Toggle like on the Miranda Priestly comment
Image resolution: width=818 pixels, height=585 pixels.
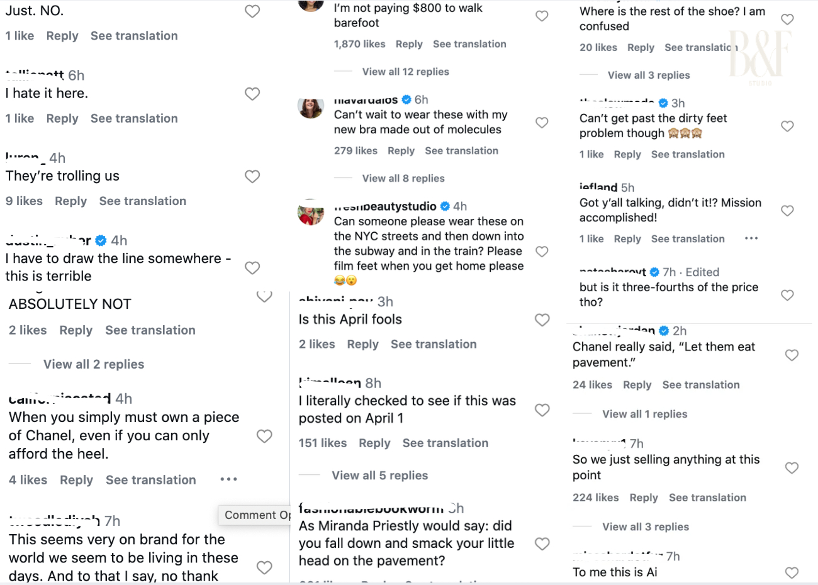coord(542,543)
